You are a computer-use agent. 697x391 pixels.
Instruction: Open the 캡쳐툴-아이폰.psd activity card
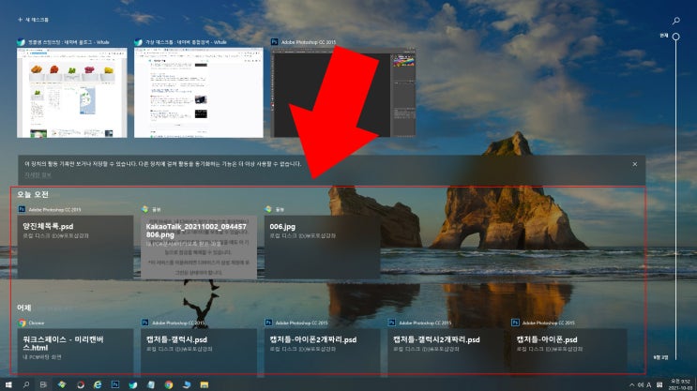point(569,351)
